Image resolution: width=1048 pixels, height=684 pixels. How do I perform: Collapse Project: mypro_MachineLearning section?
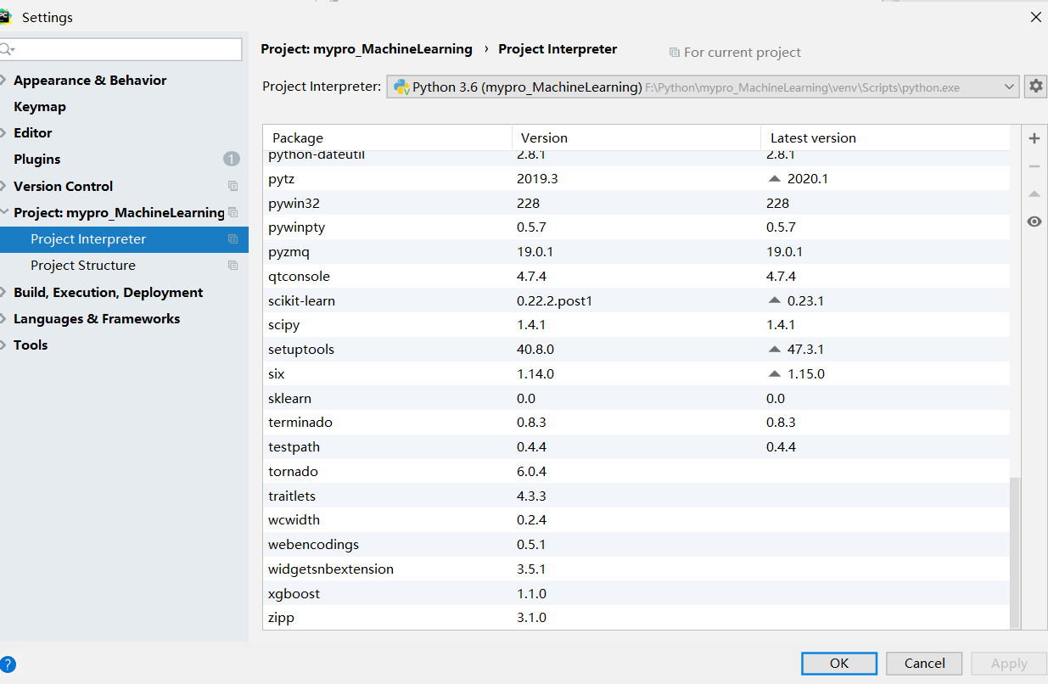5,213
